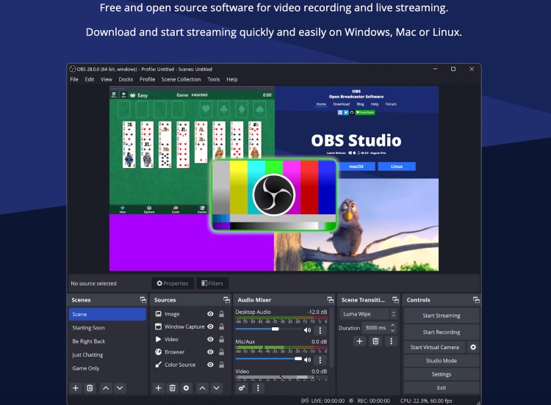Click Exit button in Controls

pos(442,387)
